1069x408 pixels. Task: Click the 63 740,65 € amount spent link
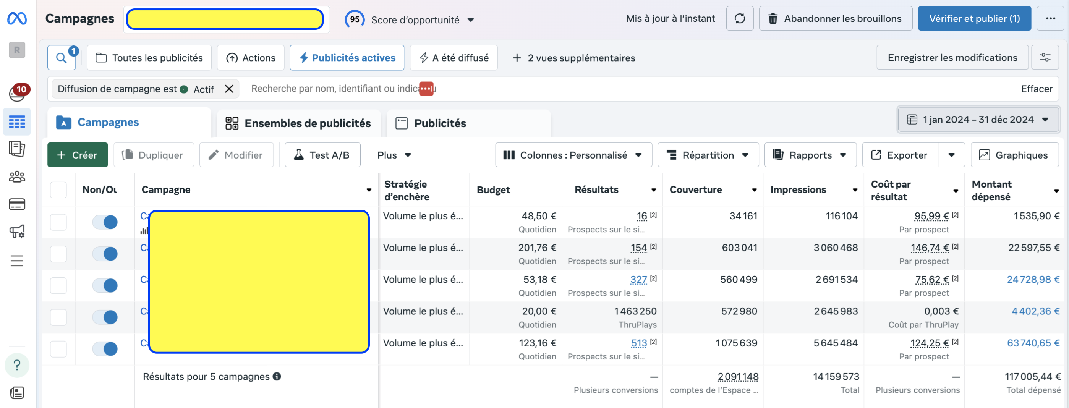point(1033,343)
